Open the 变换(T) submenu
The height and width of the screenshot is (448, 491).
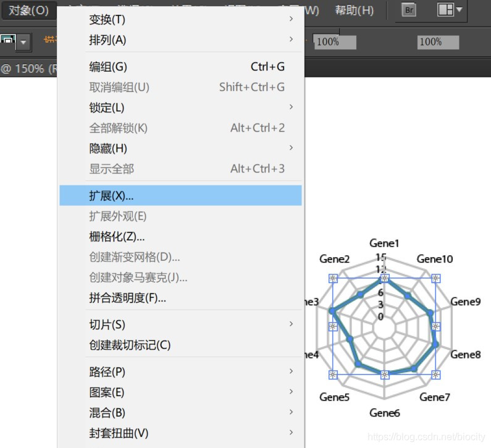[181, 20]
